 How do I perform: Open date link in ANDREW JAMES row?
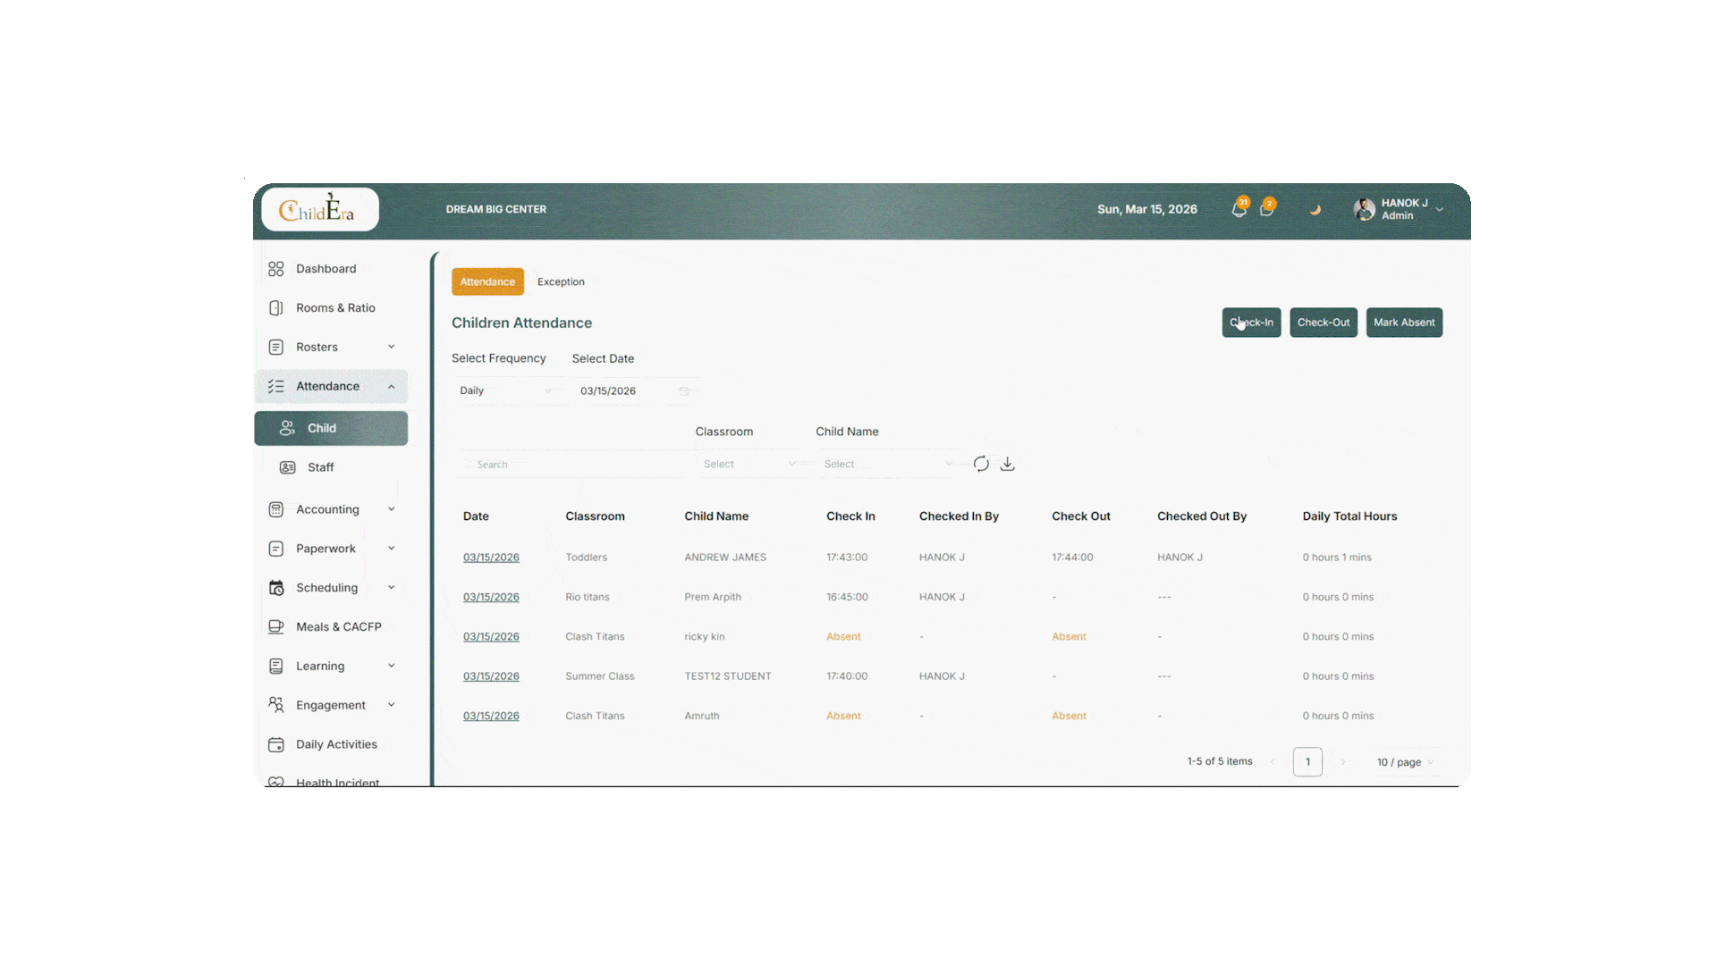(491, 558)
